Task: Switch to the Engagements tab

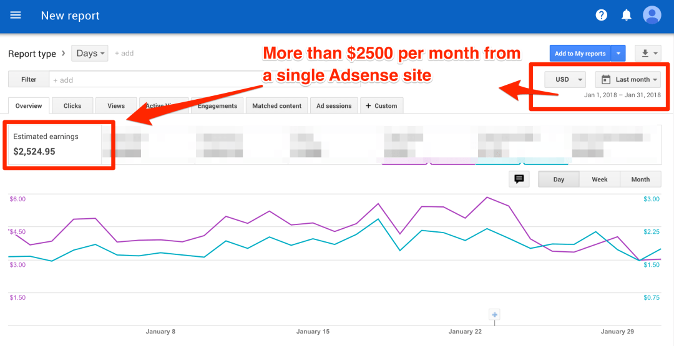Action: [217, 105]
